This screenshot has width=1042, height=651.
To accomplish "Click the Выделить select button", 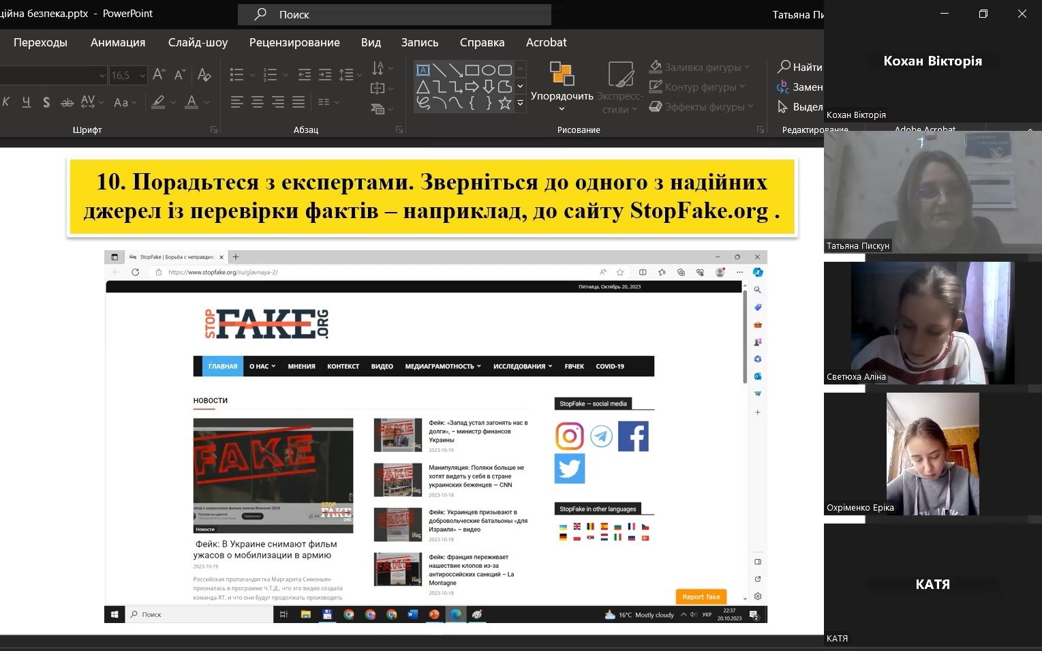I will (x=800, y=107).
